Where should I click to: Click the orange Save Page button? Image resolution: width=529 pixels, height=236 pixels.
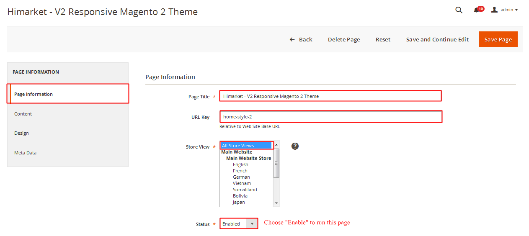pyautogui.click(x=498, y=39)
